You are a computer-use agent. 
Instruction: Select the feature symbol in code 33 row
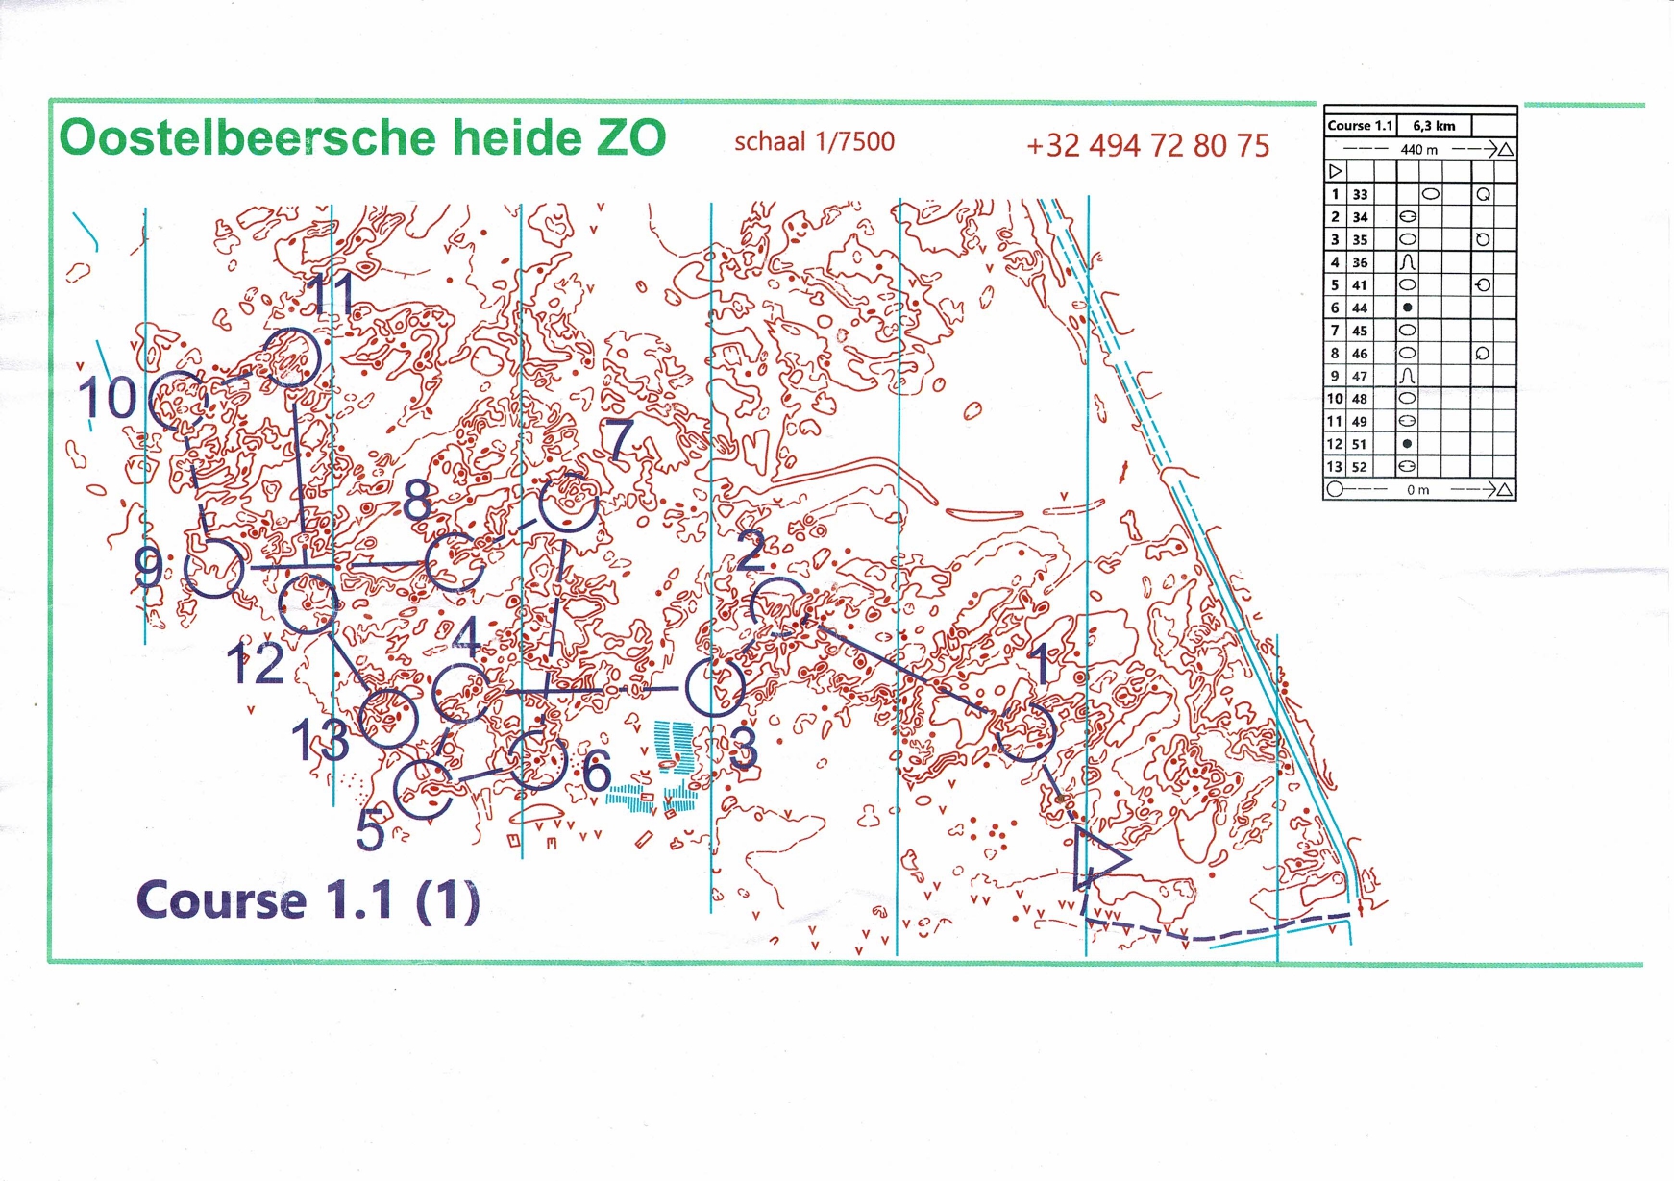point(1431,194)
